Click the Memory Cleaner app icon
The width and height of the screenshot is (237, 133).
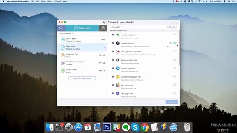118,52
